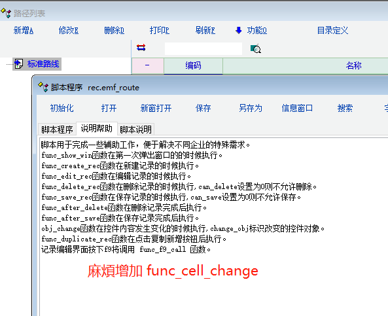Click 新窗打开 in the script toolbar
This screenshot has height=316, width=388.
(x=156, y=108)
